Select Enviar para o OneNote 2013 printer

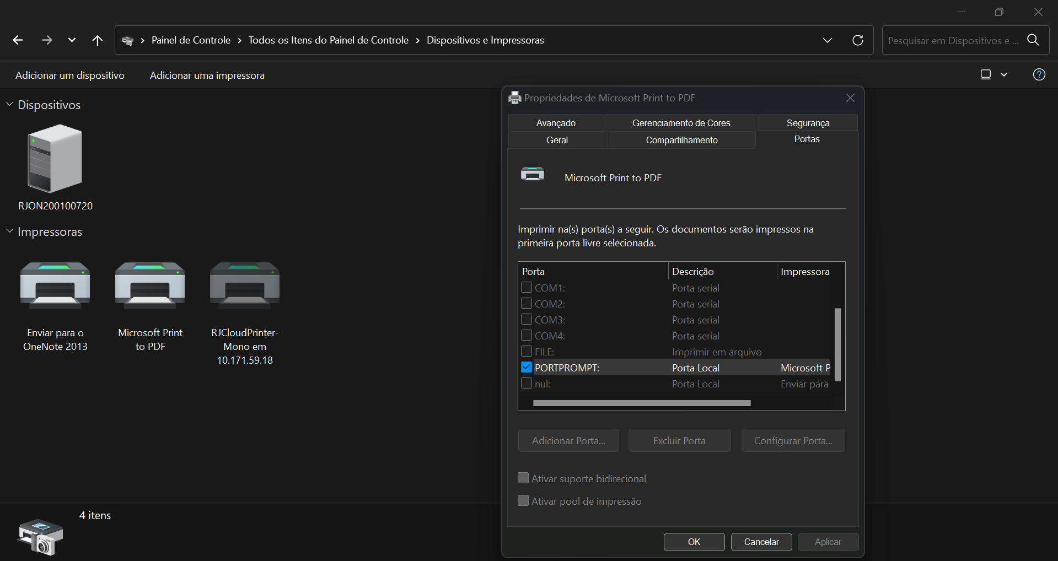point(55,285)
